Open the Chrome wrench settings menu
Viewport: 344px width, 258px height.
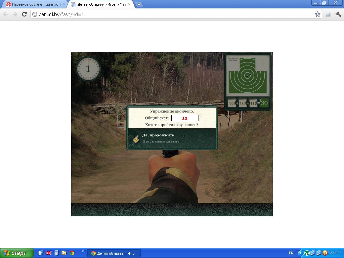tap(338, 14)
